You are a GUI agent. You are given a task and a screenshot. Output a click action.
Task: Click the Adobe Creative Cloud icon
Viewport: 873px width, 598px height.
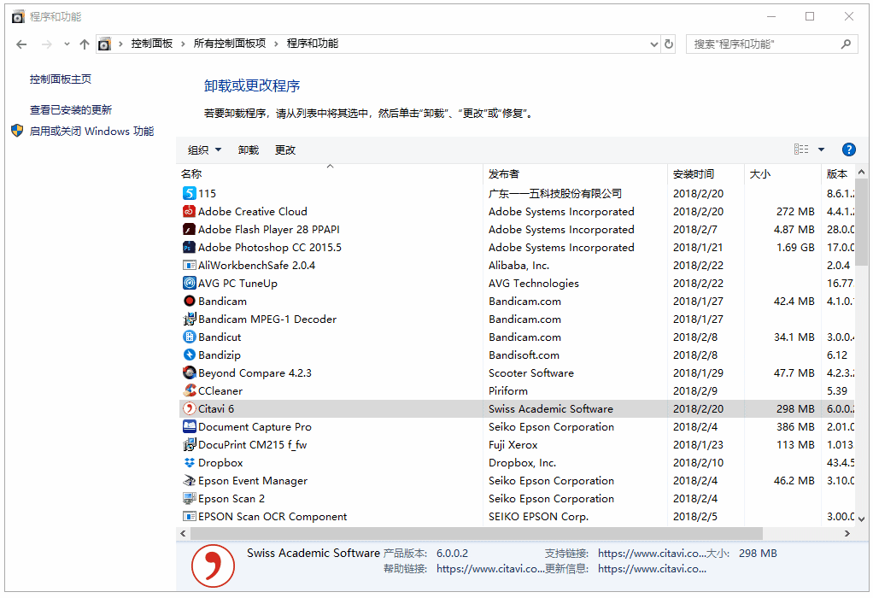(190, 211)
